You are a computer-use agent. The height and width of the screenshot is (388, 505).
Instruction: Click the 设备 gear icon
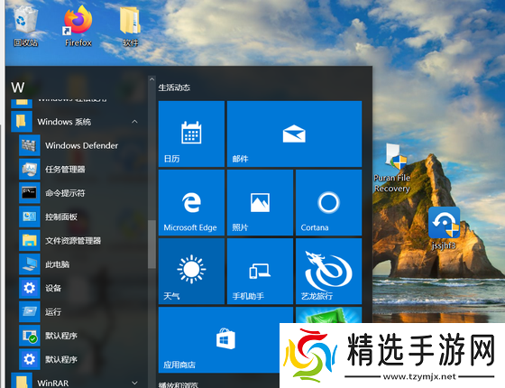tap(29, 288)
